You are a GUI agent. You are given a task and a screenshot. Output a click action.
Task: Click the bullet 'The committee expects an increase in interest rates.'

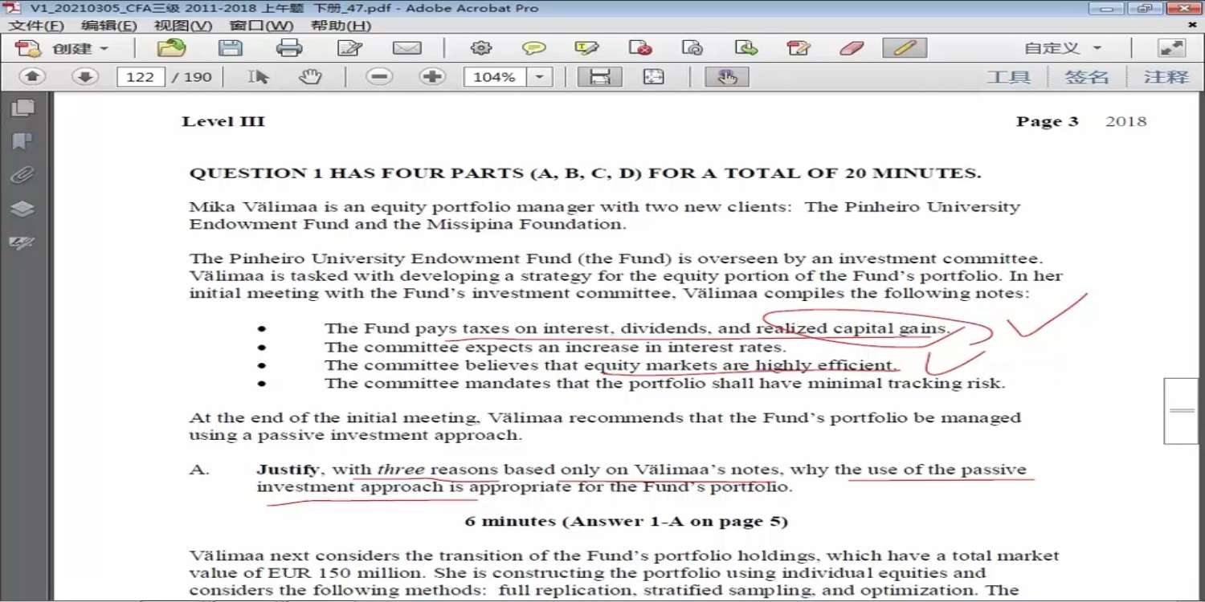[x=555, y=348]
